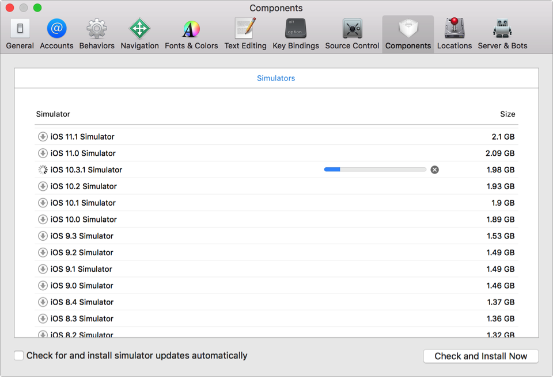Viewport: 553px width, 377px height.
Task: Download the iOS 11.1 Simulator
Action: coord(43,137)
